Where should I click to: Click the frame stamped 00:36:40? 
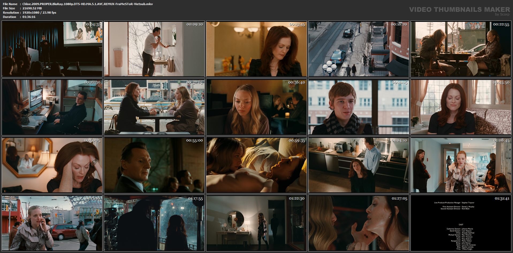click(x=256, y=107)
